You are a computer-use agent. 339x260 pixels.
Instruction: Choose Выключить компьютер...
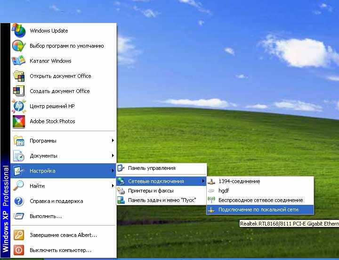point(64,250)
